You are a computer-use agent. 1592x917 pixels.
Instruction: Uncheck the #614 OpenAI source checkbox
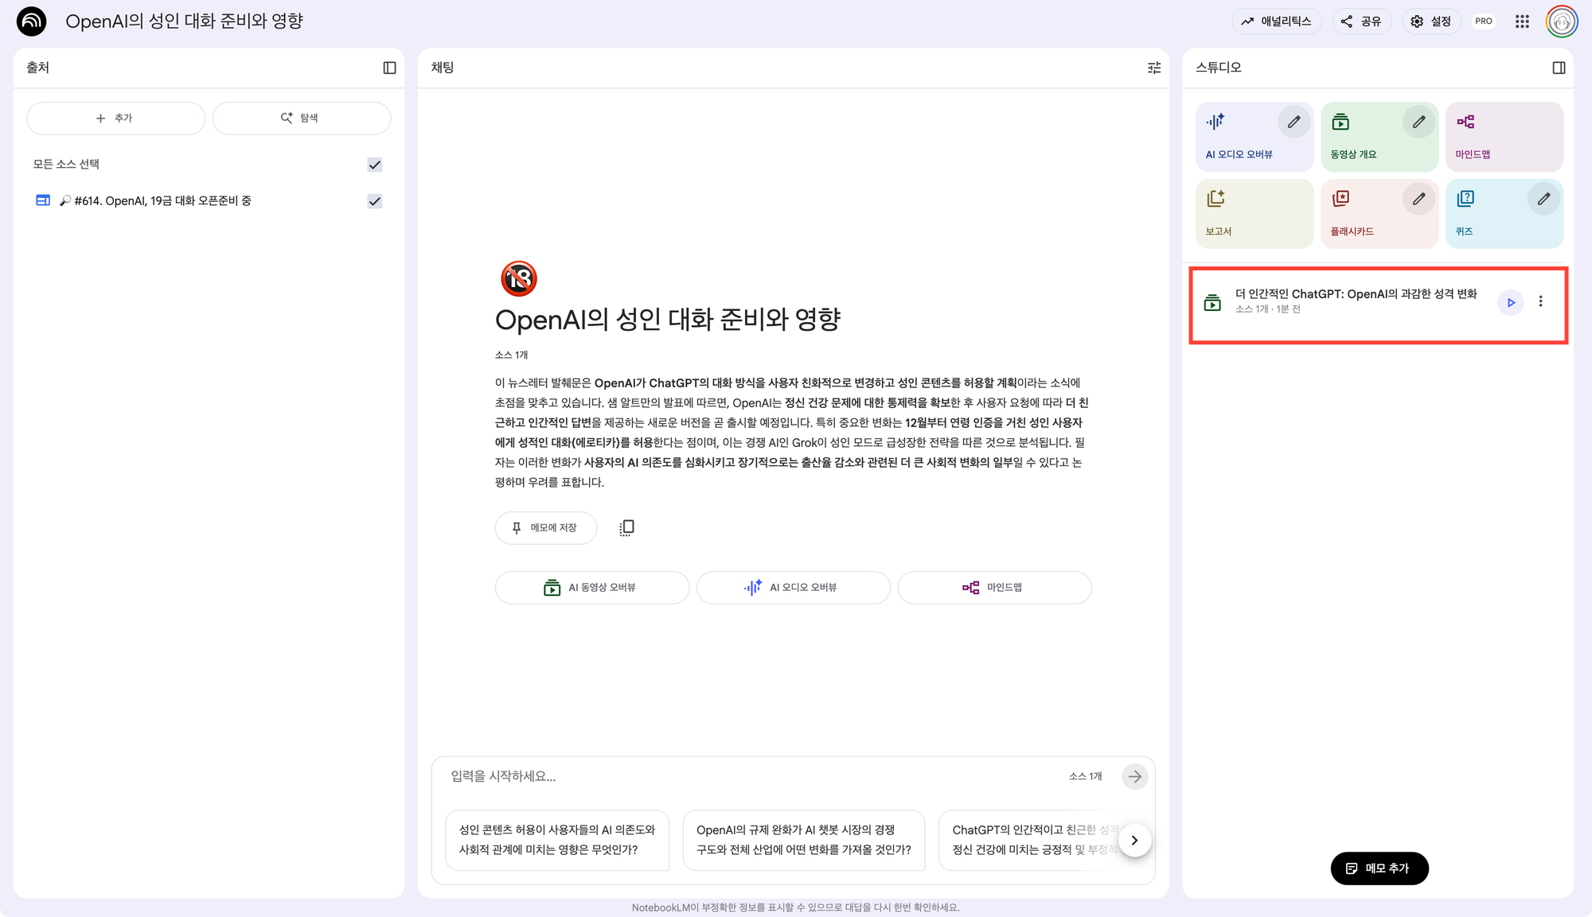pyautogui.click(x=374, y=201)
